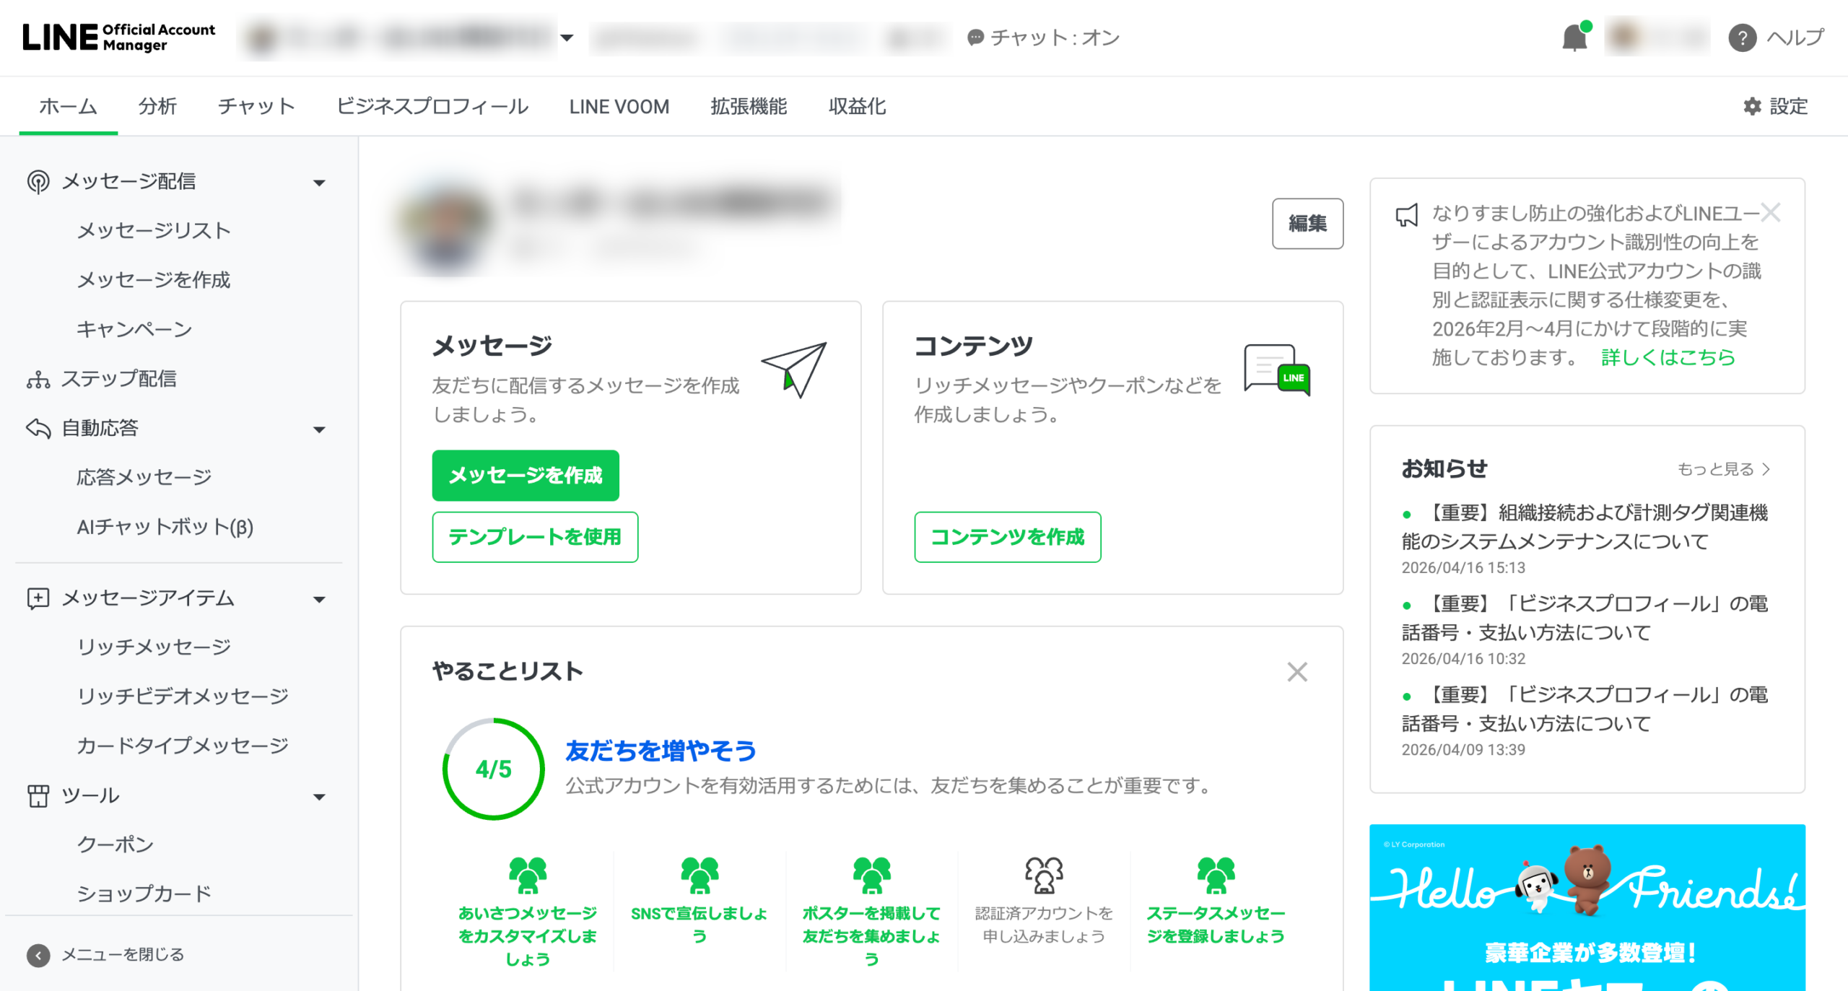1848x991 pixels.
Task: Click the 編集 profile button
Action: [1307, 224]
